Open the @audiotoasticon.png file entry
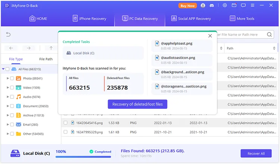Screen dimensions: 280x164 point(182,60)
